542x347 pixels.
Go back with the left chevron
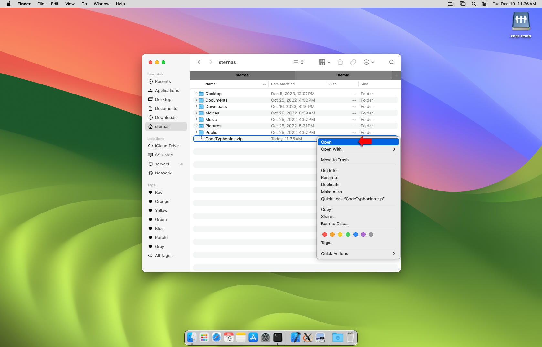click(x=199, y=62)
